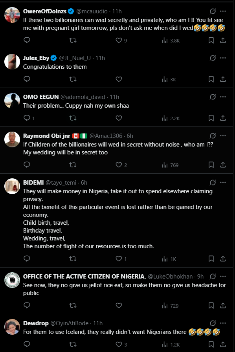Open the @mcauudio profile handle

[x=92, y=11]
